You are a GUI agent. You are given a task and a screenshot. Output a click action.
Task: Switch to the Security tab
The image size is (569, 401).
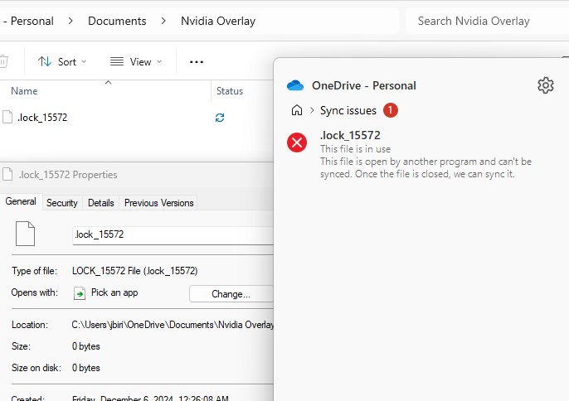coord(62,203)
